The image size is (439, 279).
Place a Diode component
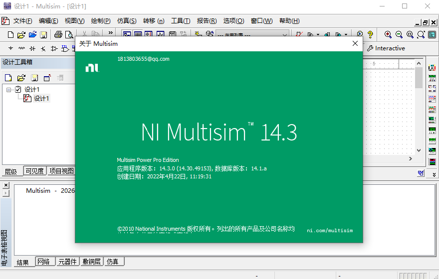[32, 48]
